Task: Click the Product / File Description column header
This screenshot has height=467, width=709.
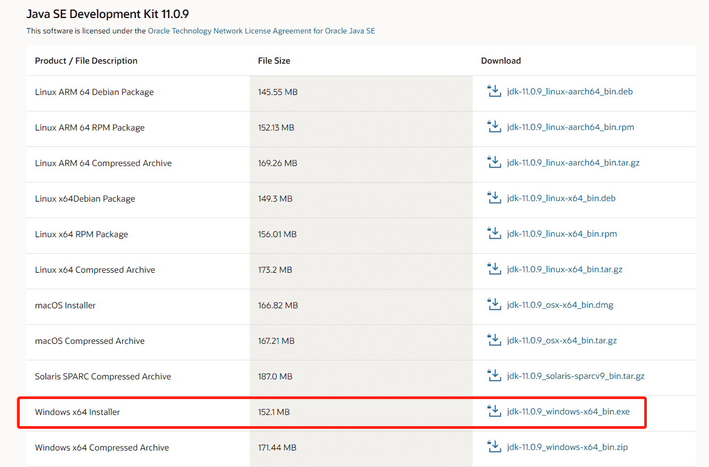Action: (x=86, y=60)
